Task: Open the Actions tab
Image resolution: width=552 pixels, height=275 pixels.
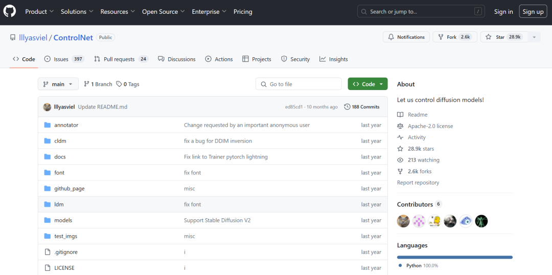Action: coord(219,59)
